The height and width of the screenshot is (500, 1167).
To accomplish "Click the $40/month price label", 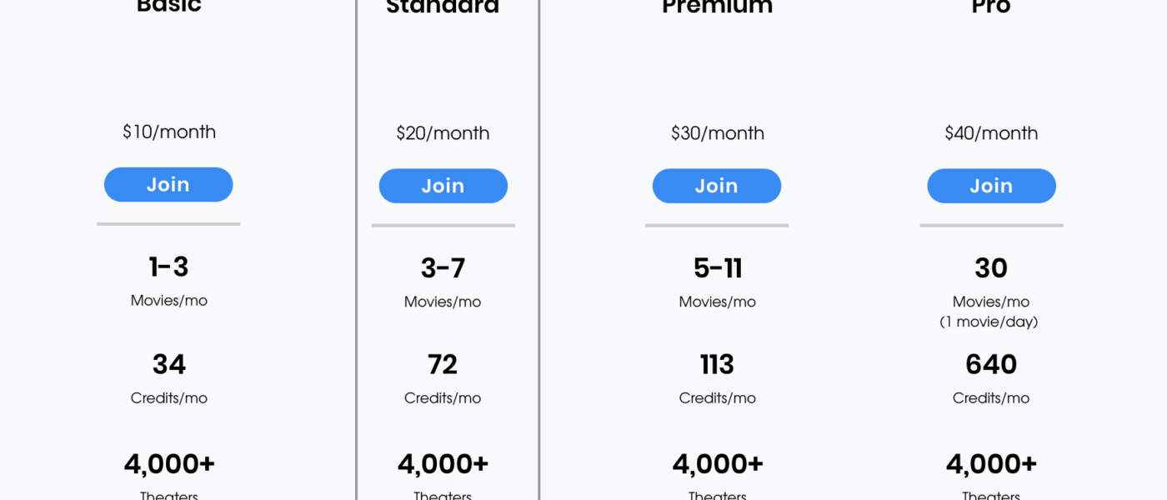I will tap(991, 133).
